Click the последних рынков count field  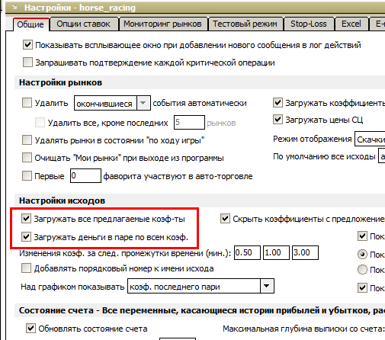tap(189, 122)
